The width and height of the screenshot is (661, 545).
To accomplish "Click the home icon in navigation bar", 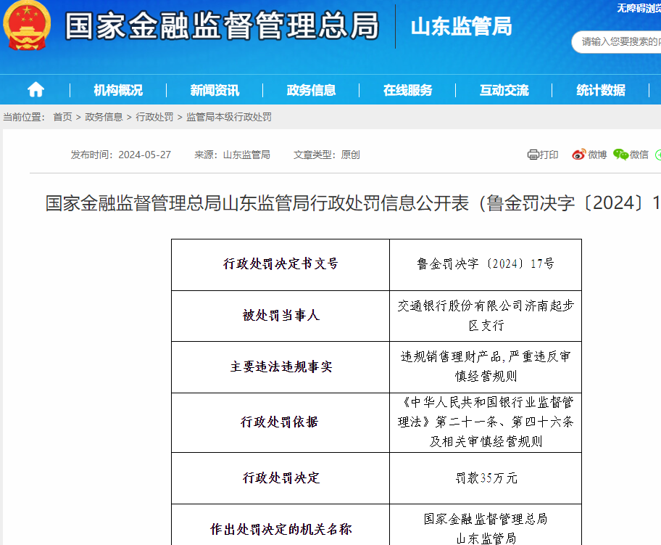I will tap(36, 90).
